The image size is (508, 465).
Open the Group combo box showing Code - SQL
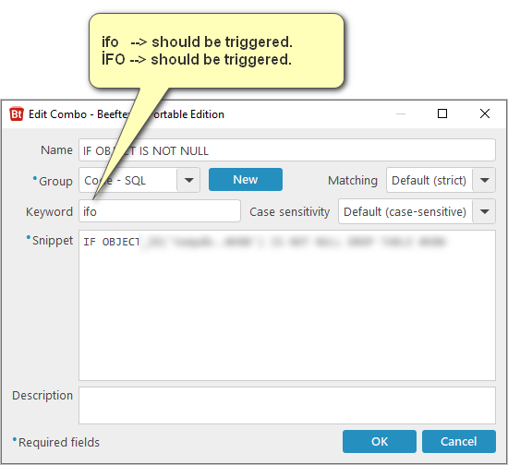coord(139,180)
